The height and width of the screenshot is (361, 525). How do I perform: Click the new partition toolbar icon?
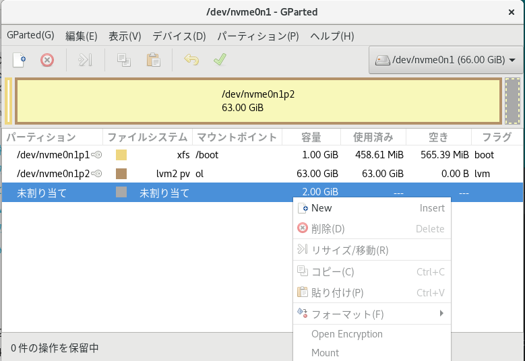pyautogui.click(x=20, y=60)
